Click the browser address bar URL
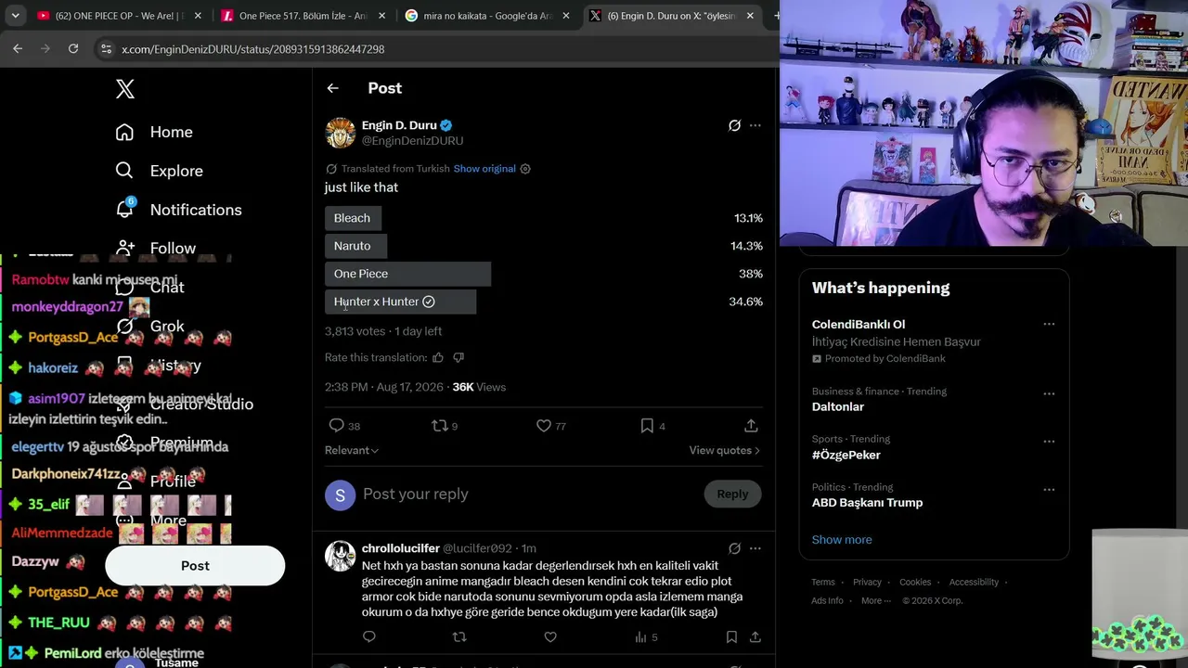 pos(253,49)
